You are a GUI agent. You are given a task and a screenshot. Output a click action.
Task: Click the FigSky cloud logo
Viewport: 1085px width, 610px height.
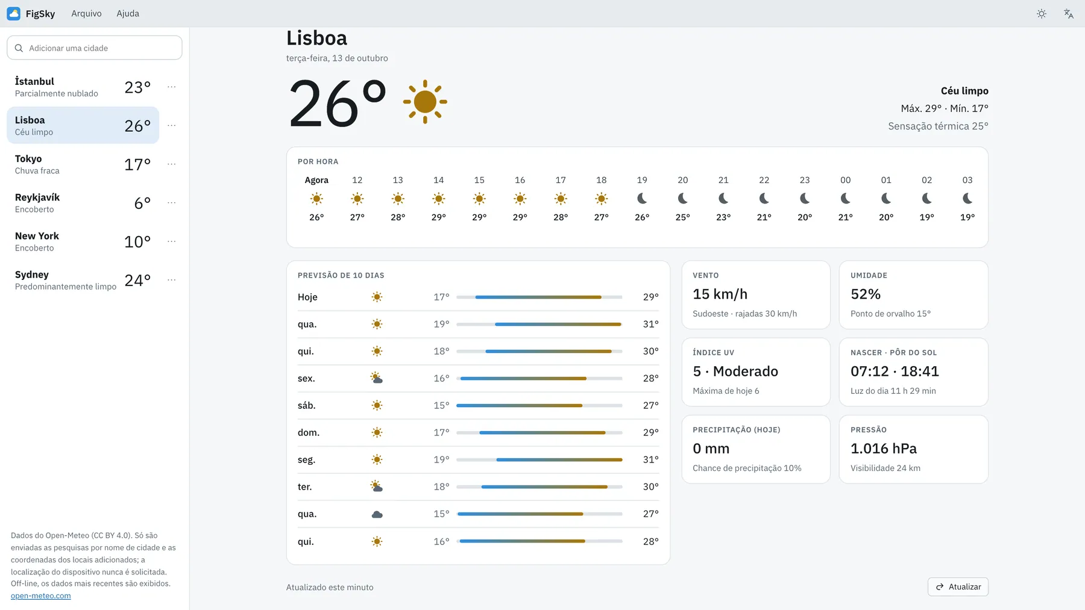[14, 13]
